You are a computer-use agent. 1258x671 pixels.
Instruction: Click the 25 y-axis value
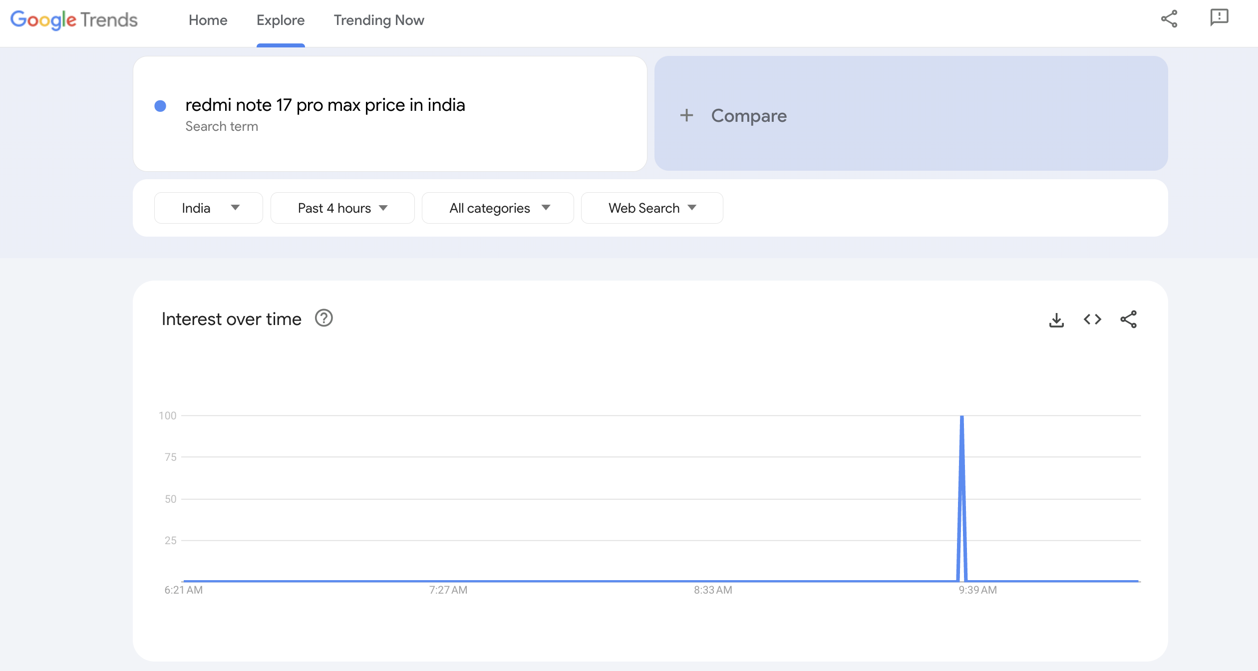tap(171, 540)
